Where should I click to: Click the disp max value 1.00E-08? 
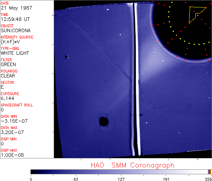point(12,155)
